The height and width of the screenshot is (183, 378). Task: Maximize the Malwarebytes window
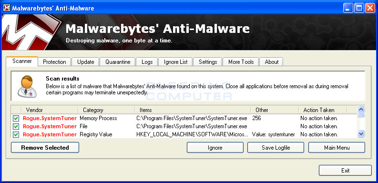[359, 8]
